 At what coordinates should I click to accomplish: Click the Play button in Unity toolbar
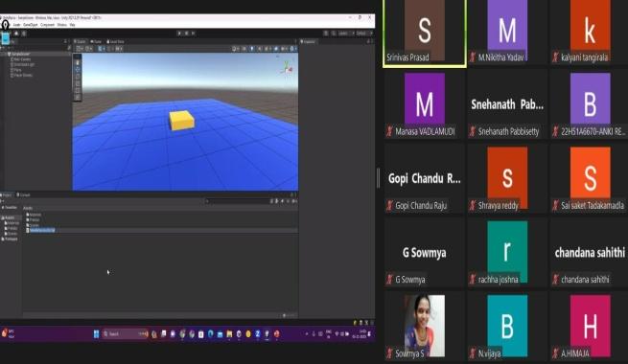tap(179, 34)
